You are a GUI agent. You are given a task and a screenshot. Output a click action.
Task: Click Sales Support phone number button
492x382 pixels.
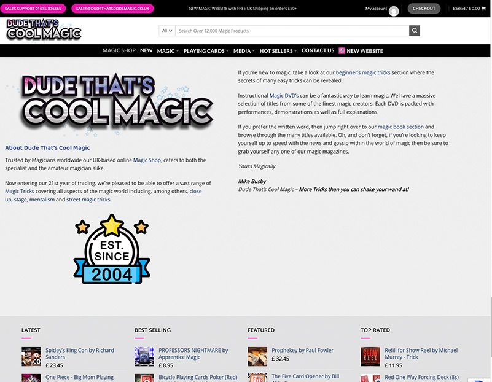click(x=33, y=9)
